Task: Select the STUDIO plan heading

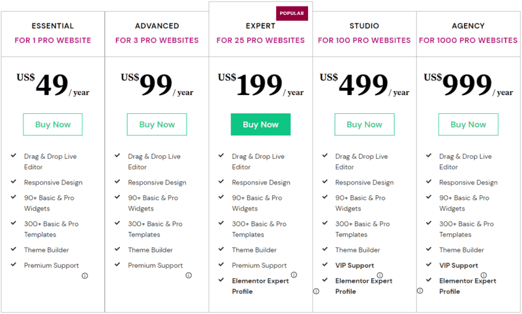Action: (364, 26)
